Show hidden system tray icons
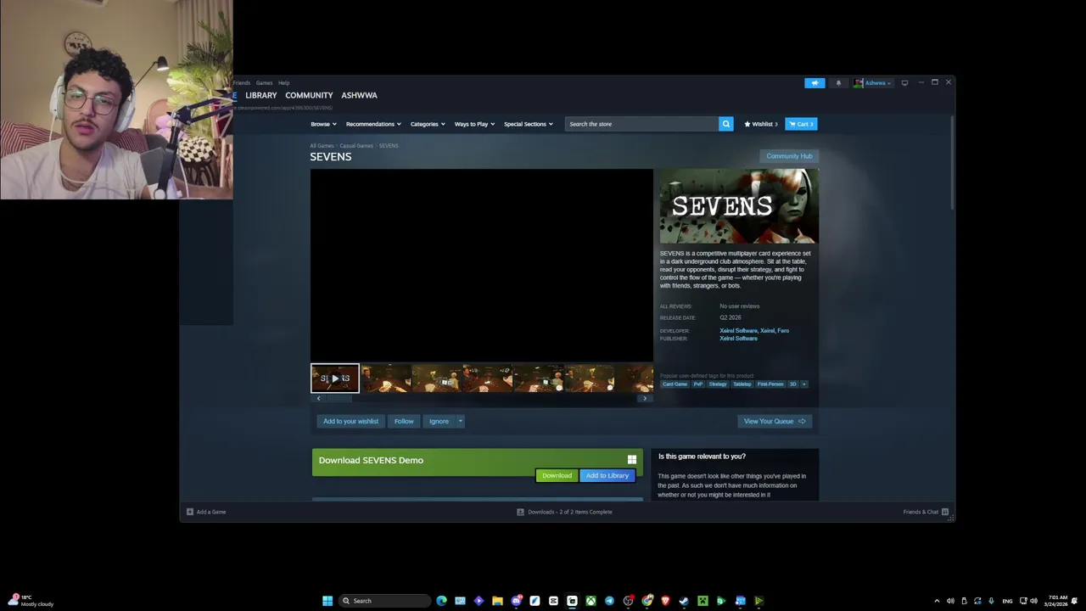The image size is (1086, 611). pyautogui.click(x=937, y=601)
